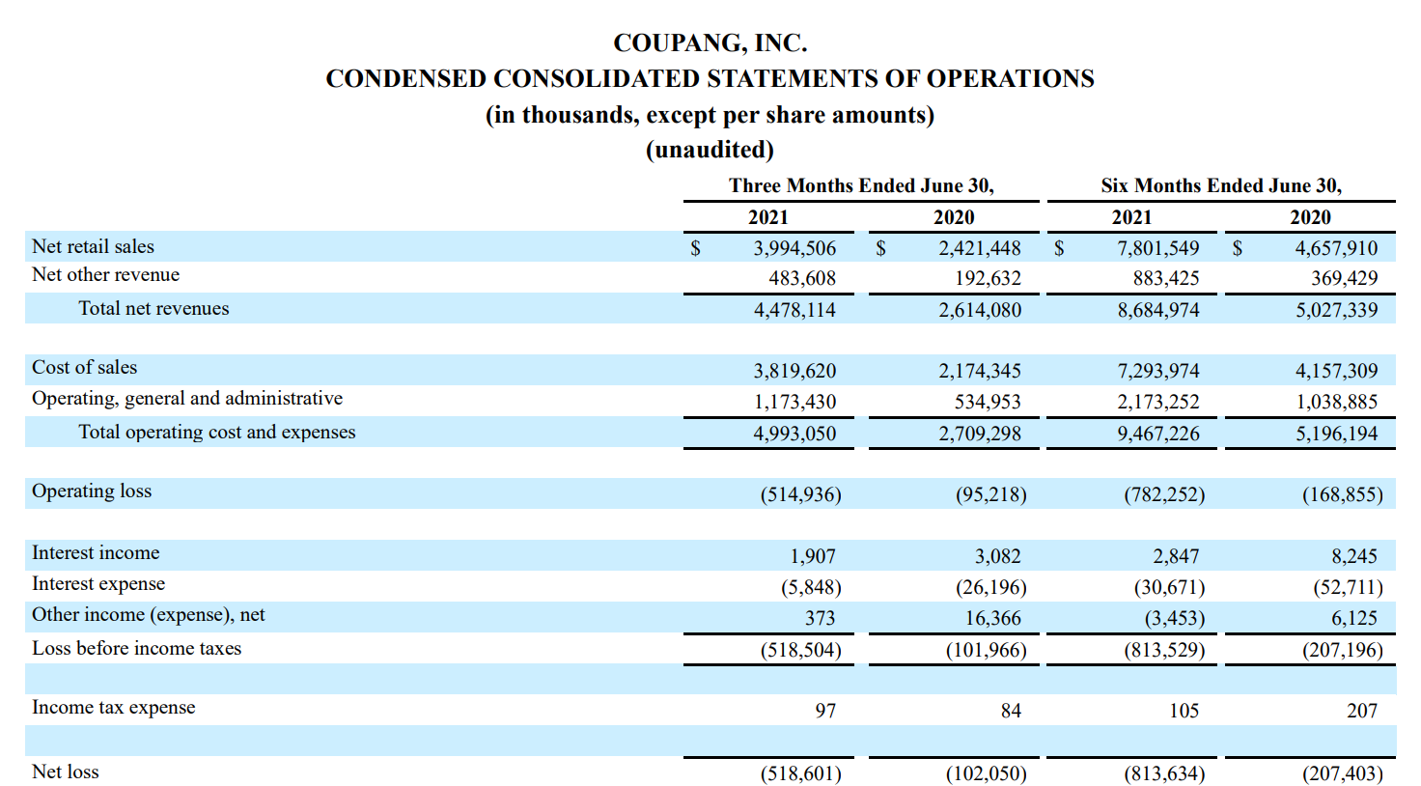Click the 'Net loss' row label
Screen dimensions: 1421x786
coord(66,772)
